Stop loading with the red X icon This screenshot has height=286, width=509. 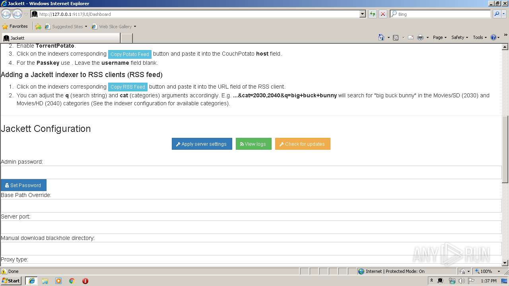383,14
